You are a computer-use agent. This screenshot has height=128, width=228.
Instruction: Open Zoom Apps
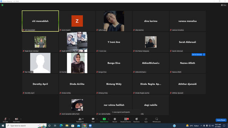click(x=146, y=120)
